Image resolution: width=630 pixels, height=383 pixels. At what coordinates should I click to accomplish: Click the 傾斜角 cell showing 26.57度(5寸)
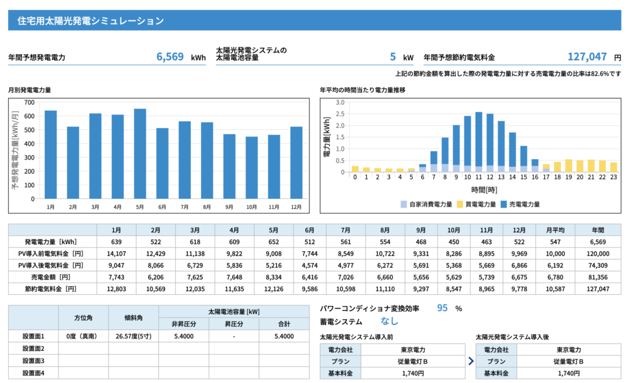[x=134, y=336]
